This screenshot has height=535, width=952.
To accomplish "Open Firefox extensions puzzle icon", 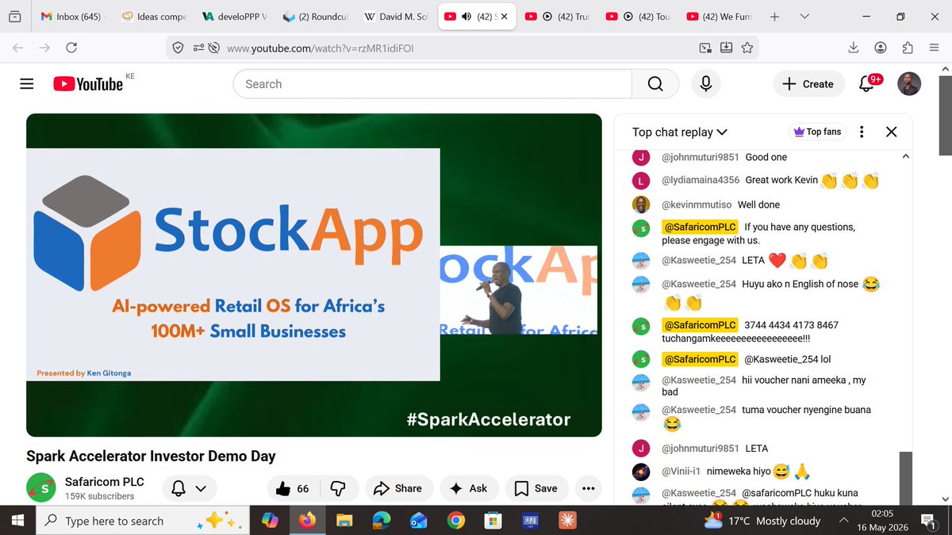I will (908, 48).
